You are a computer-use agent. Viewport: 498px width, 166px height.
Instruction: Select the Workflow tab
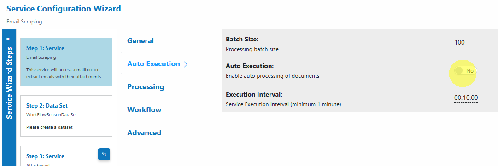click(x=144, y=109)
